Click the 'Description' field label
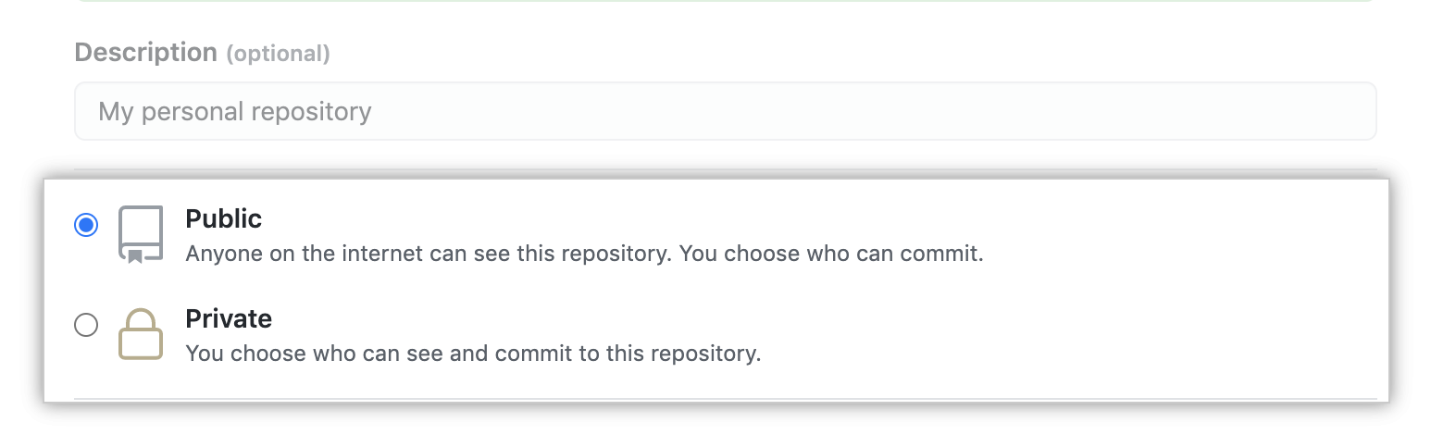1431x435 pixels. pyautogui.click(x=145, y=52)
